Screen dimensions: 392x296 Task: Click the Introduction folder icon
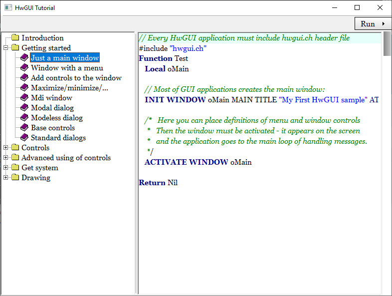15,38
